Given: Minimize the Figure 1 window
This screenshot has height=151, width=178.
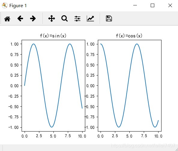Looking at the screenshot, I should pos(135,5).
